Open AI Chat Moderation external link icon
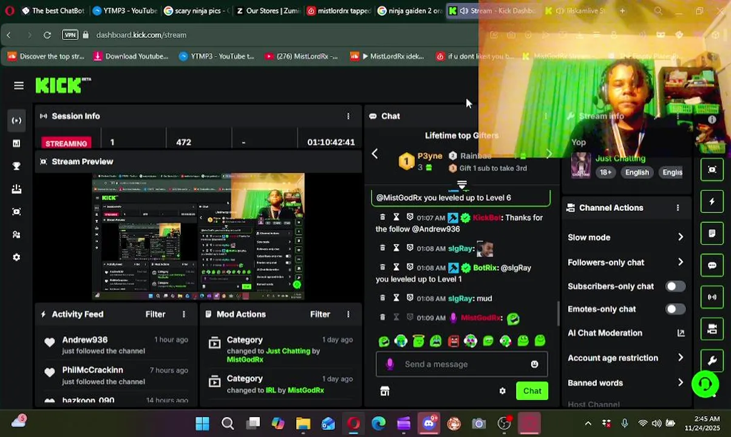The image size is (731, 437). pos(681,333)
